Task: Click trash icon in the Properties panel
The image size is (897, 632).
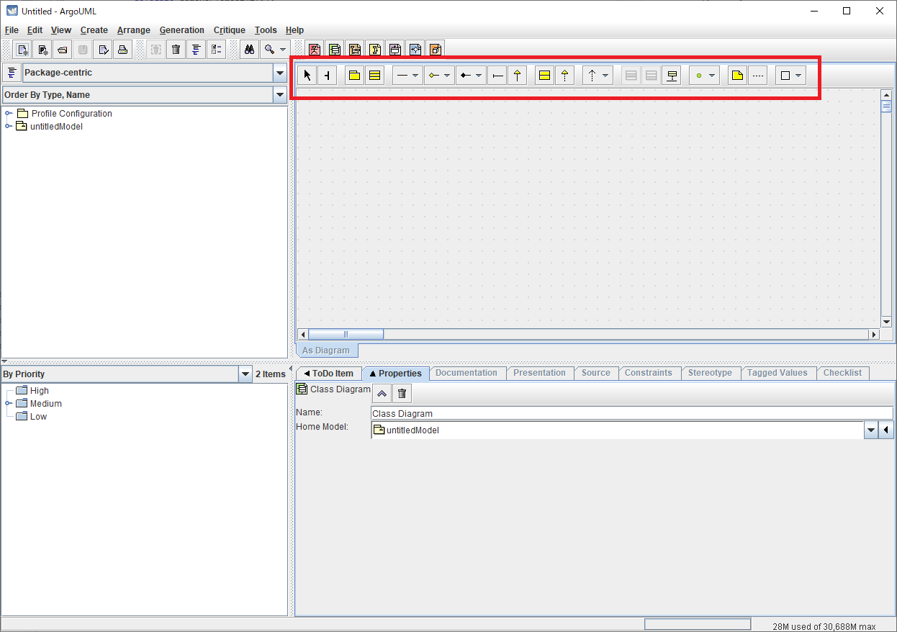Action: pyautogui.click(x=402, y=393)
